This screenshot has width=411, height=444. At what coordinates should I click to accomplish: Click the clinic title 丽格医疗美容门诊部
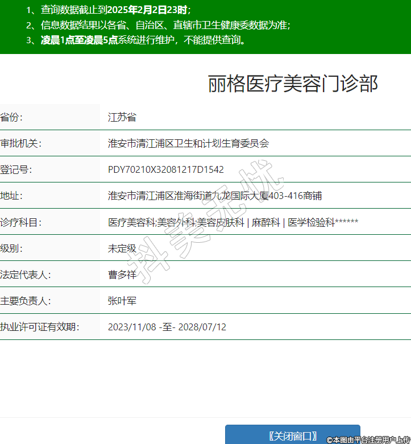click(293, 84)
